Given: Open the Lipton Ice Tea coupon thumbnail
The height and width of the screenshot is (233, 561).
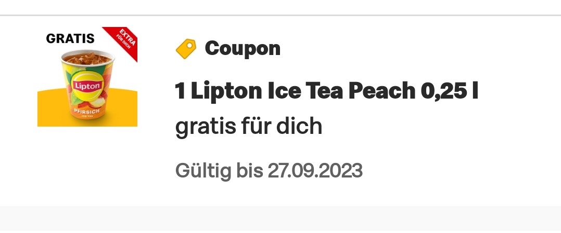Looking at the screenshot, I should (87, 77).
